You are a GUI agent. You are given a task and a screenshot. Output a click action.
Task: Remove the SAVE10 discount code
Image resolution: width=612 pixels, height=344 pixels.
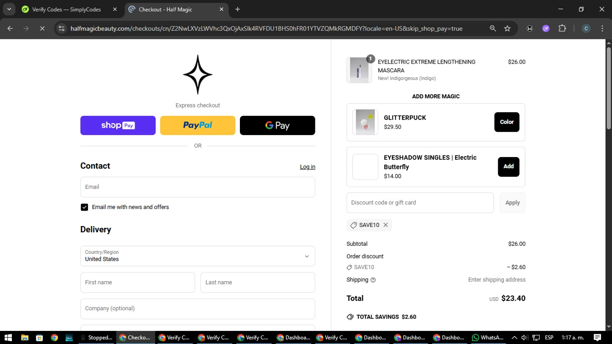pos(386,225)
